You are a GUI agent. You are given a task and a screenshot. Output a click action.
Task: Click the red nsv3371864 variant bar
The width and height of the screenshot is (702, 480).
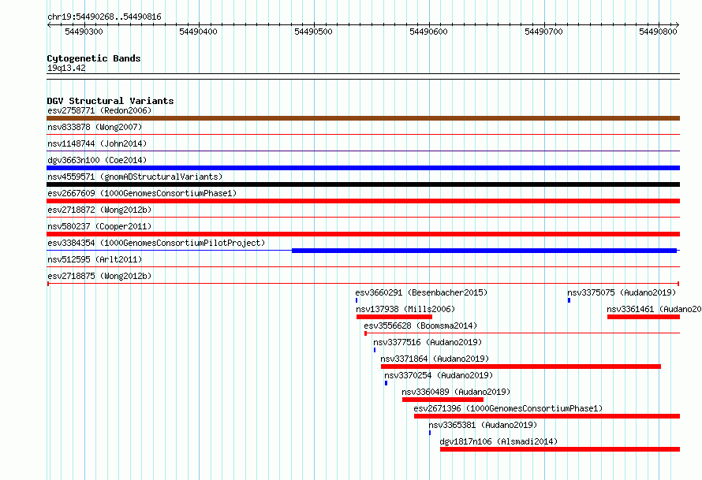pyautogui.click(x=521, y=367)
